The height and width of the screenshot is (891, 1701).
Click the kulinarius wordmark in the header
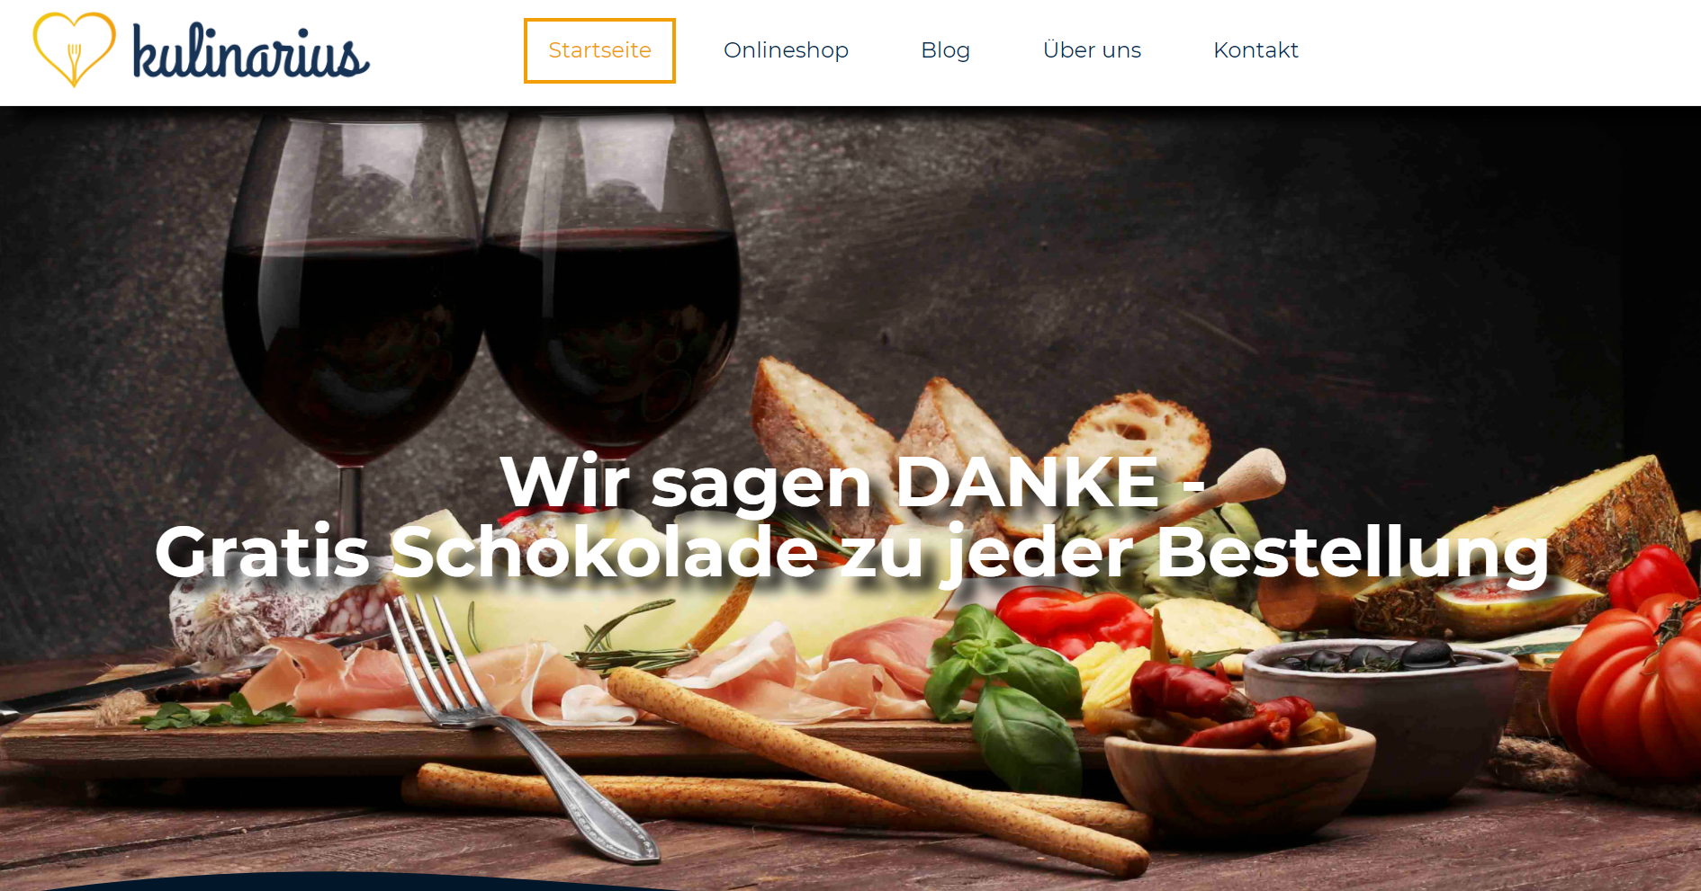251,51
